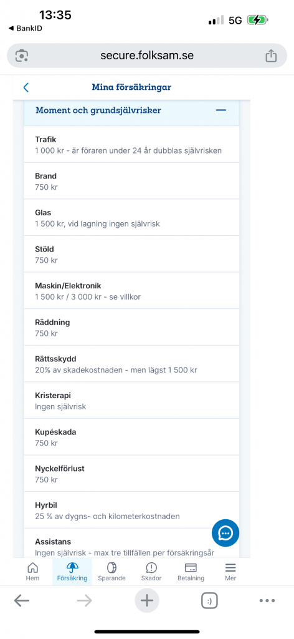Select the Försäkring umbrella tab
The image size is (294, 639).
click(72, 572)
